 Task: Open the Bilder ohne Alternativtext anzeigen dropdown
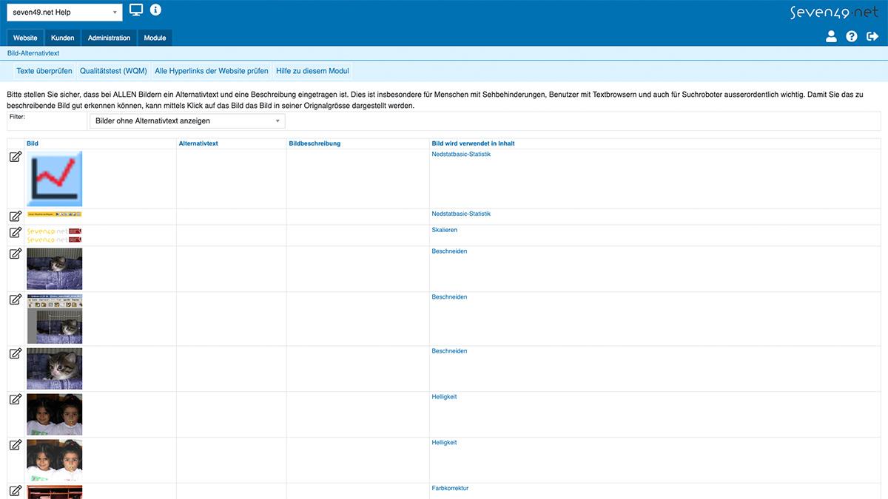187,120
